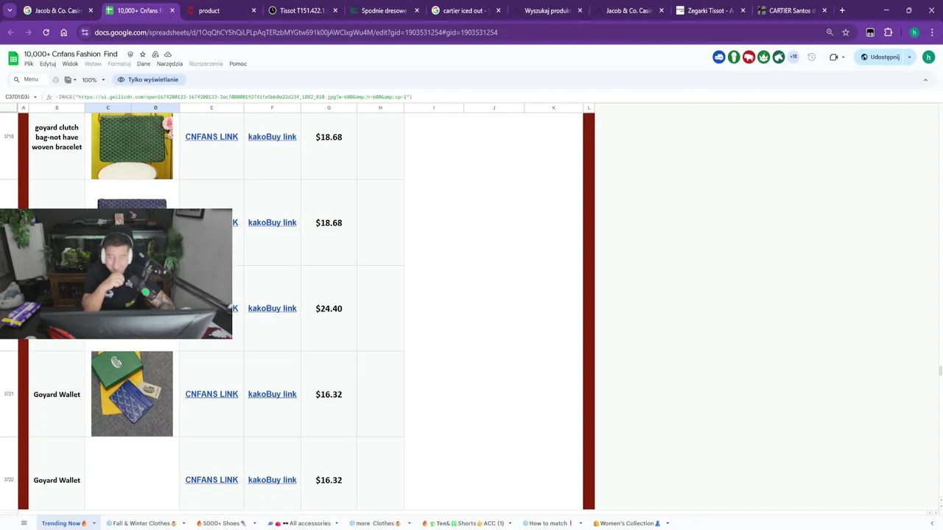
Task: Switch to the Tissot T151.422 browser tab
Action: pos(302,10)
